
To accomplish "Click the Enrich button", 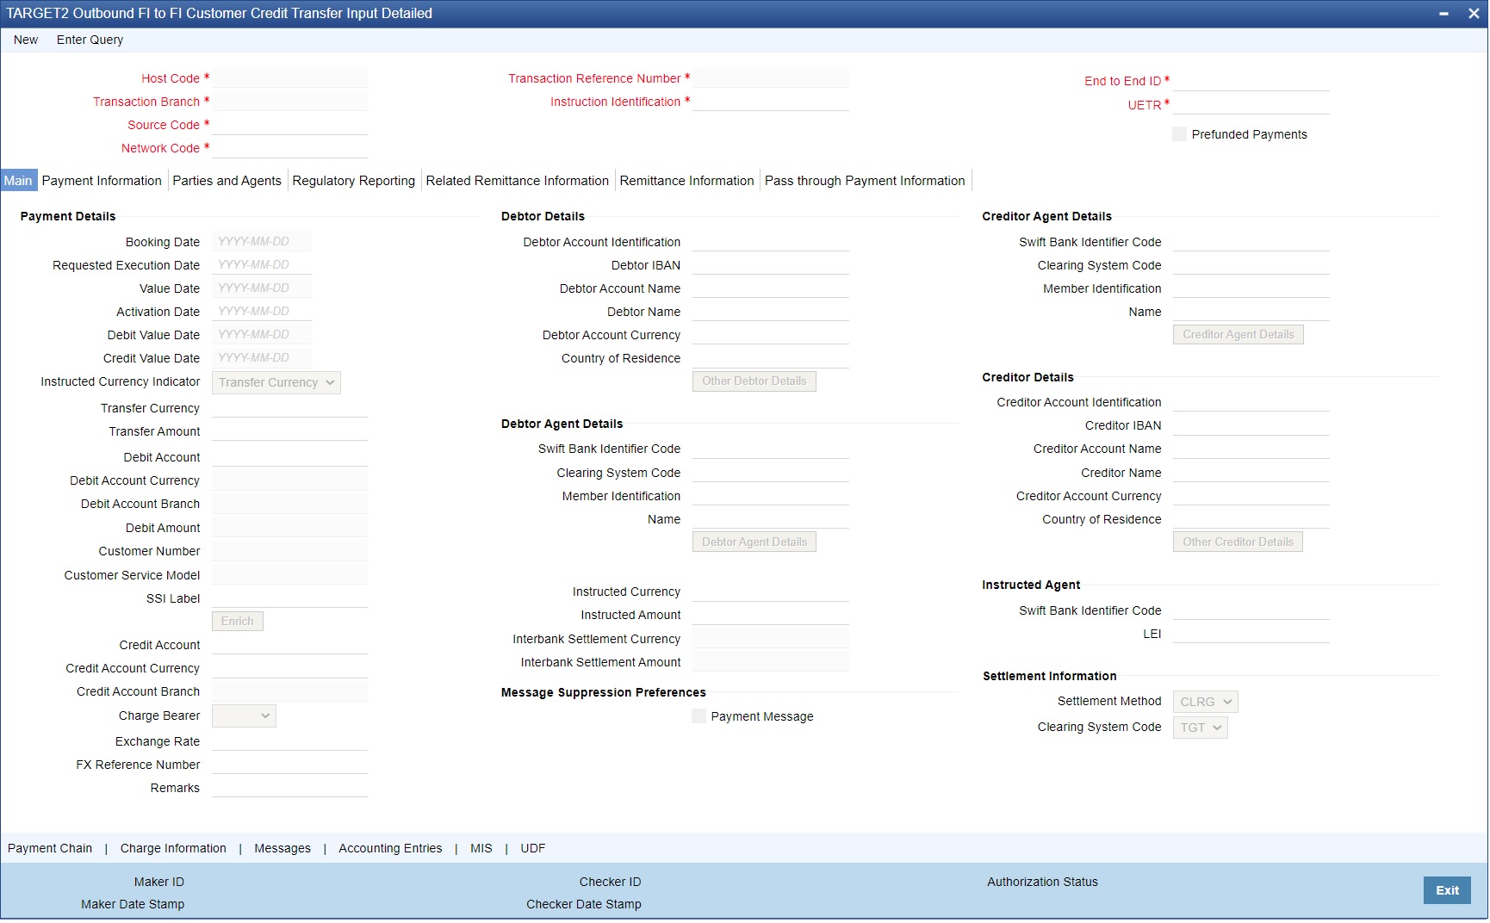I will coord(238,622).
